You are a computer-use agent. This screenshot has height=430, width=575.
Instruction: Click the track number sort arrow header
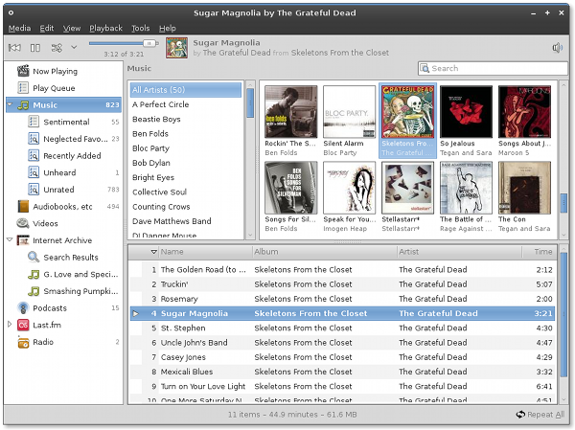[x=153, y=252]
